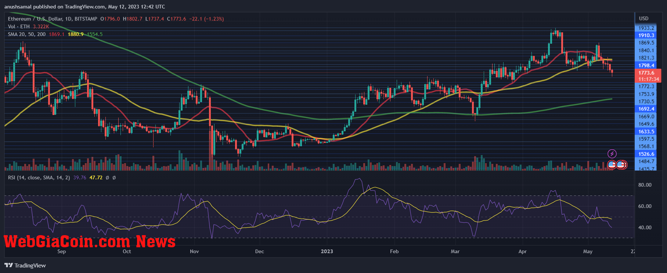Open the rightmost US flag economic event icon
The width and height of the screenshot is (667, 273).
click(621, 165)
